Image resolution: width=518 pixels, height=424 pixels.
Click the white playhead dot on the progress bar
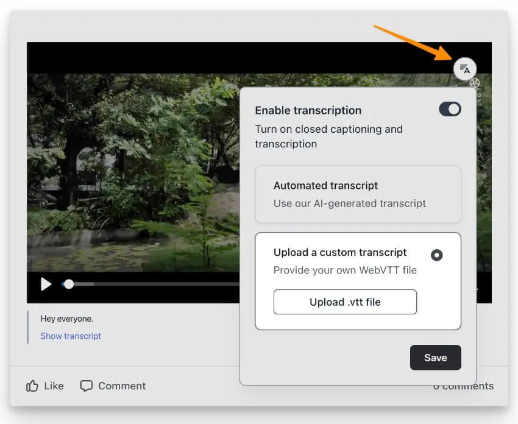tap(69, 284)
